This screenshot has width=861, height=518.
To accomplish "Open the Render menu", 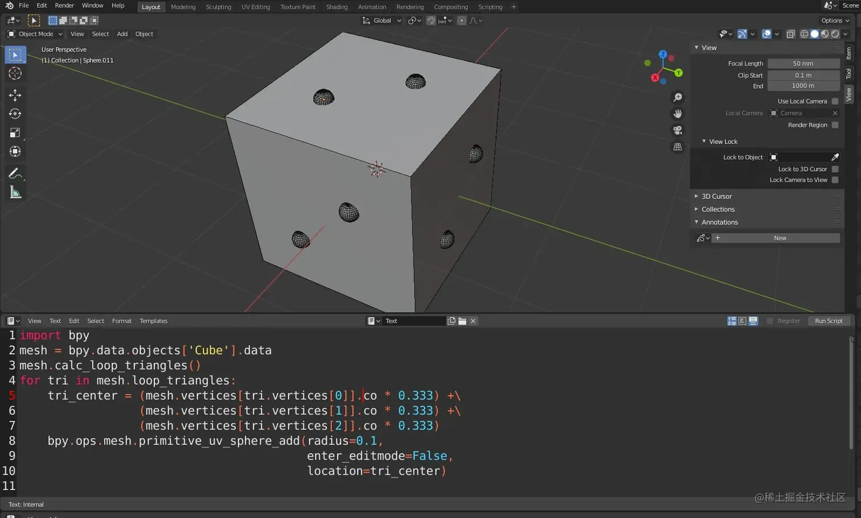I will click(x=64, y=6).
